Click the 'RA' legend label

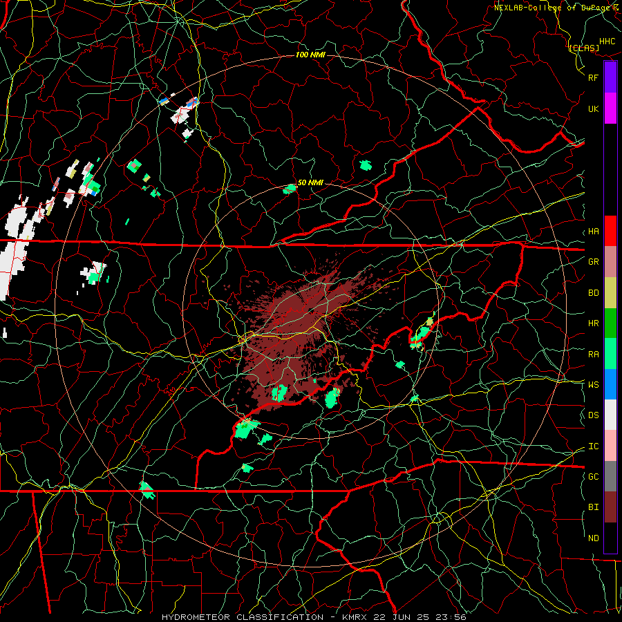pos(593,355)
